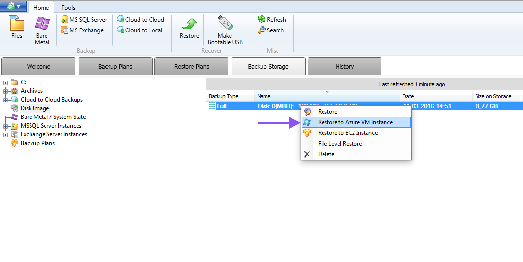Expand MSSQL Server Instances node

tap(5, 126)
